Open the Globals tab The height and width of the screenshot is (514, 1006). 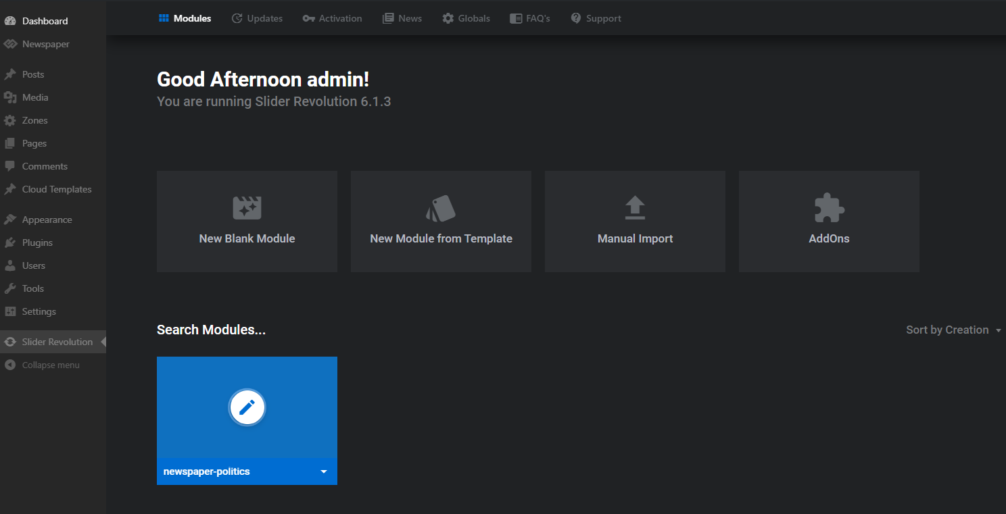466,18
